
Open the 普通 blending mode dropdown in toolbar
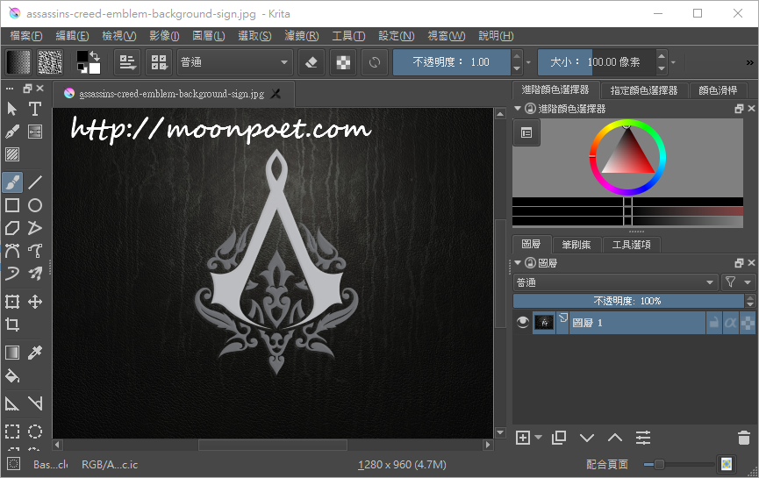tap(234, 62)
